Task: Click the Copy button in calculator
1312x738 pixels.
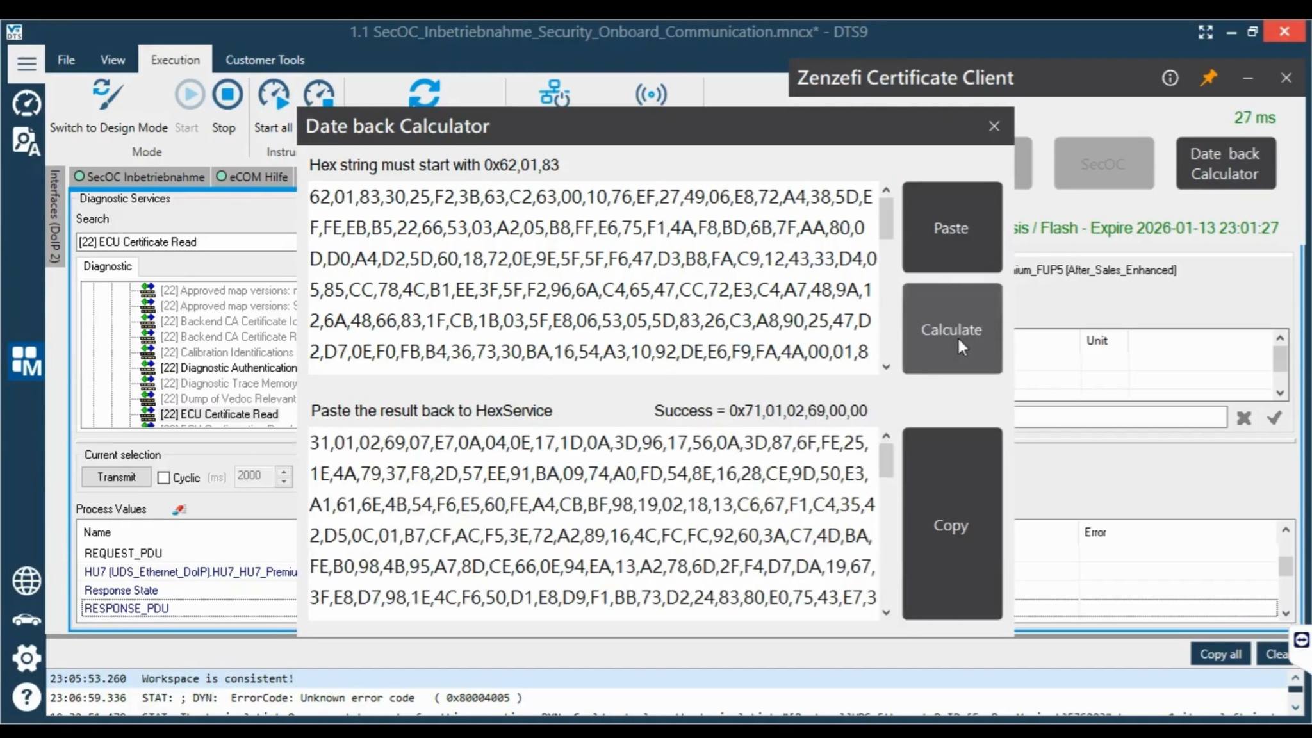Action: 951,524
